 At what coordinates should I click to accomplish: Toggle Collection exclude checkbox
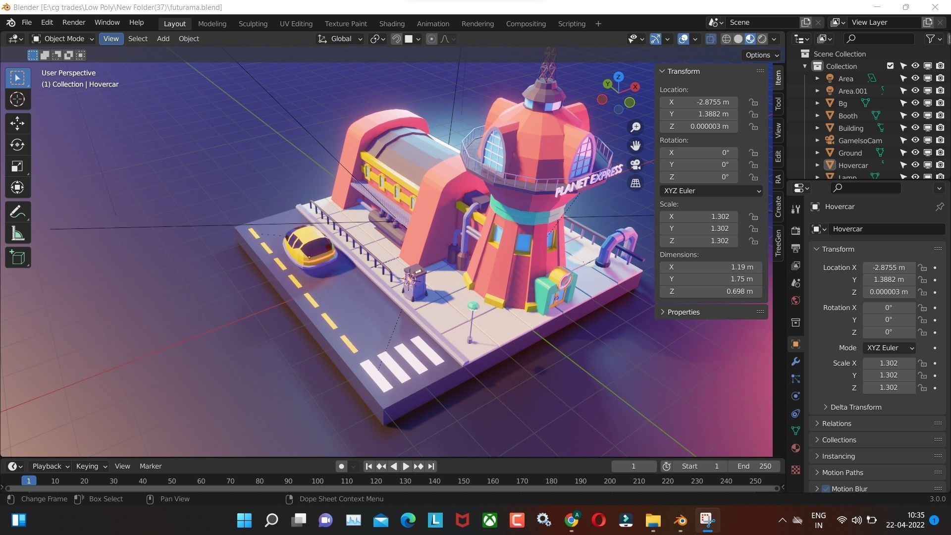coord(890,66)
